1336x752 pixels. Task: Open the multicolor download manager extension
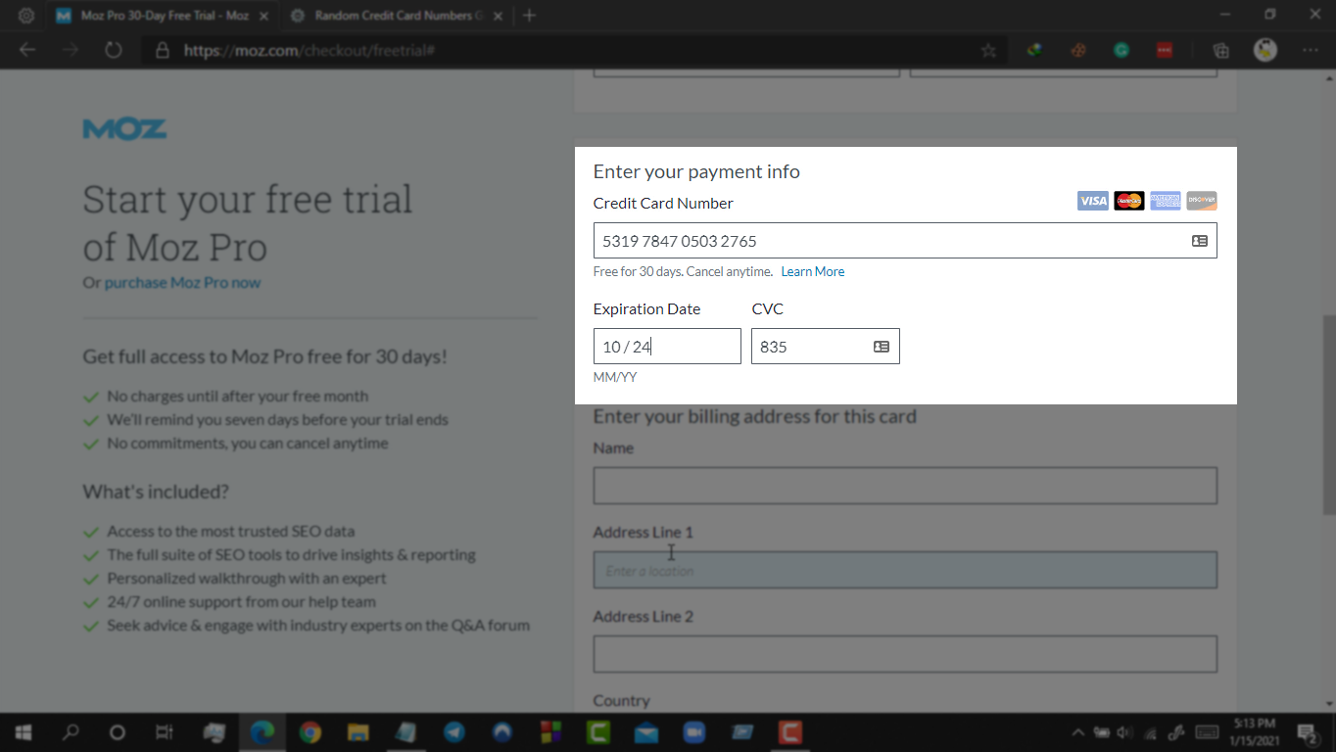(1034, 50)
